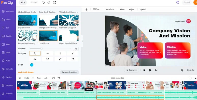Zoom out the timeline with minus icon
This screenshot has height=100, width=197.
pos(190,78)
